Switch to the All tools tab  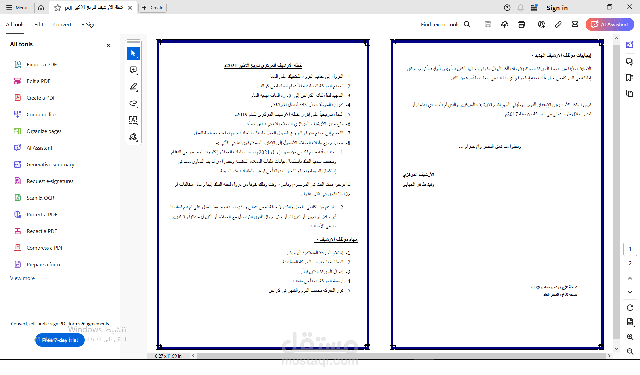pos(15,25)
